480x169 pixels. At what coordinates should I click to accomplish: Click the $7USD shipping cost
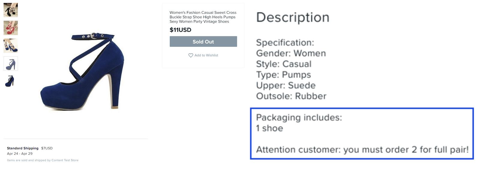(x=47, y=148)
